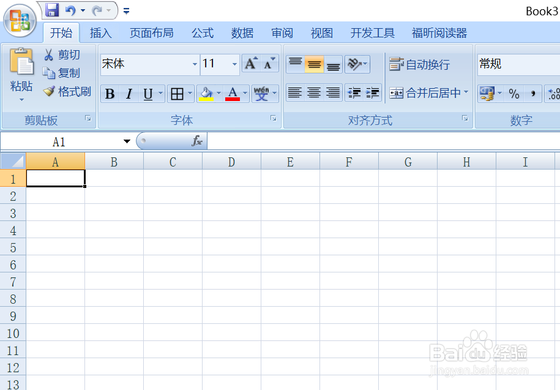Open the 数据 ribbon tab
Screen dimensions: 560x390
(242, 32)
